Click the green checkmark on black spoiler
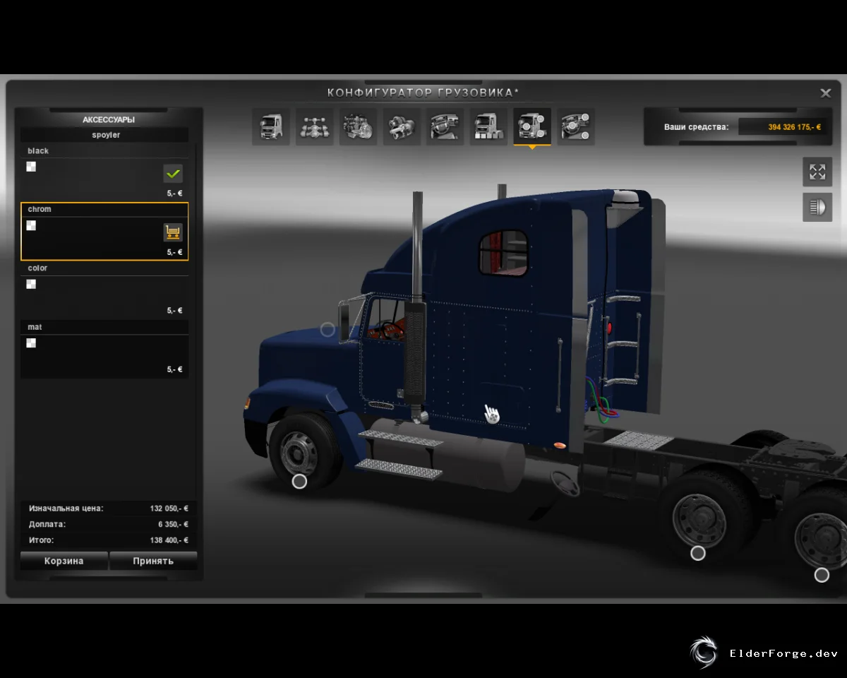This screenshot has width=847, height=678. pyautogui.click(x=173, y=173)
